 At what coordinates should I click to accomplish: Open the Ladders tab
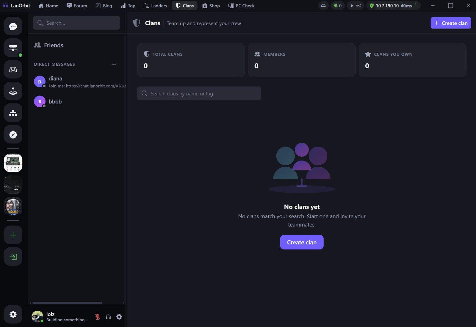pyautogui.click(x=155, y=6)
